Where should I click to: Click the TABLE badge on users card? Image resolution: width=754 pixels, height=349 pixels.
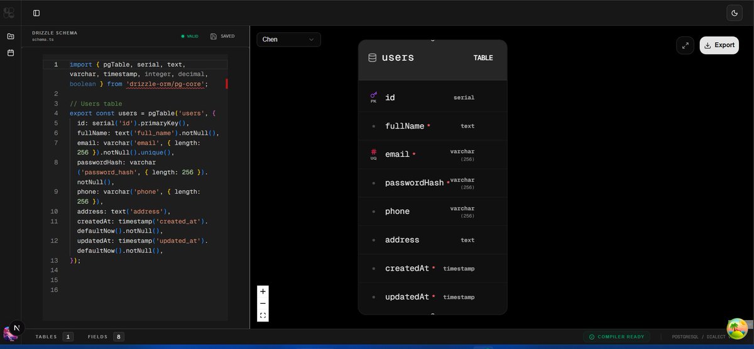[483, 58]
